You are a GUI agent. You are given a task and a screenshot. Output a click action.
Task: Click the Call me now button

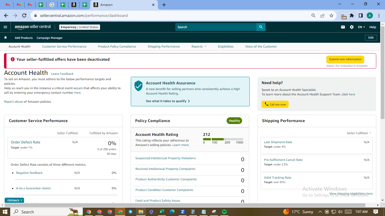click(275, 104)
